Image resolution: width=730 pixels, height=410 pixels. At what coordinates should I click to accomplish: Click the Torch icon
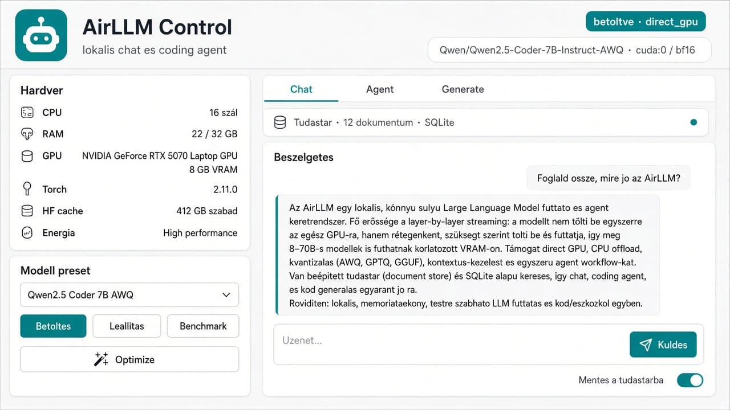(27, 189)
